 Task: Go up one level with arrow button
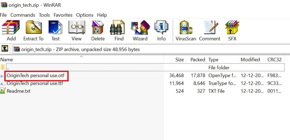click(x=5, y=49)
